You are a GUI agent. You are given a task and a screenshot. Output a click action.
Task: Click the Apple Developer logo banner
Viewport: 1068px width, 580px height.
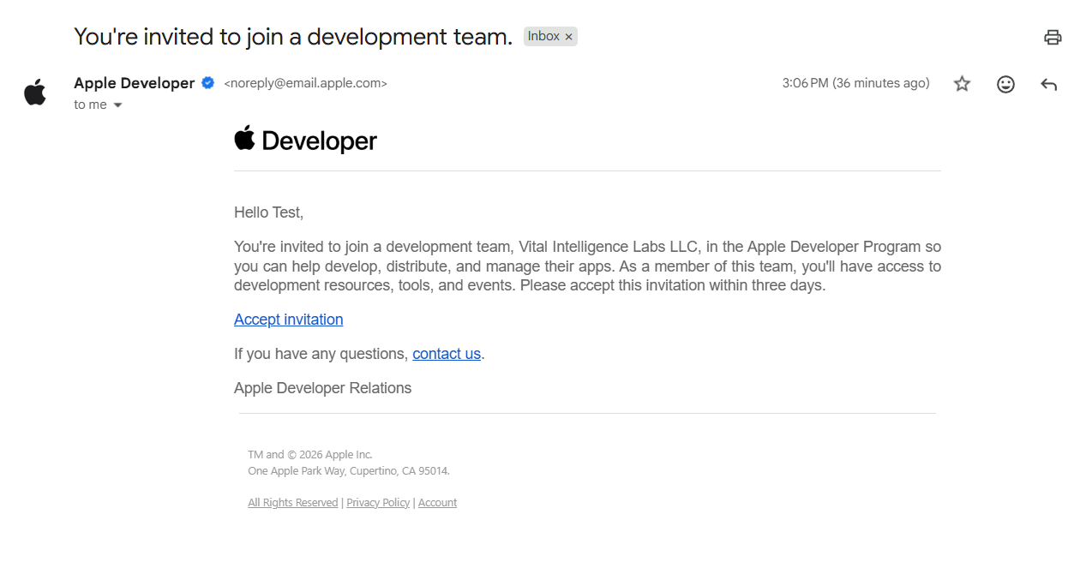tap(305, 140)
